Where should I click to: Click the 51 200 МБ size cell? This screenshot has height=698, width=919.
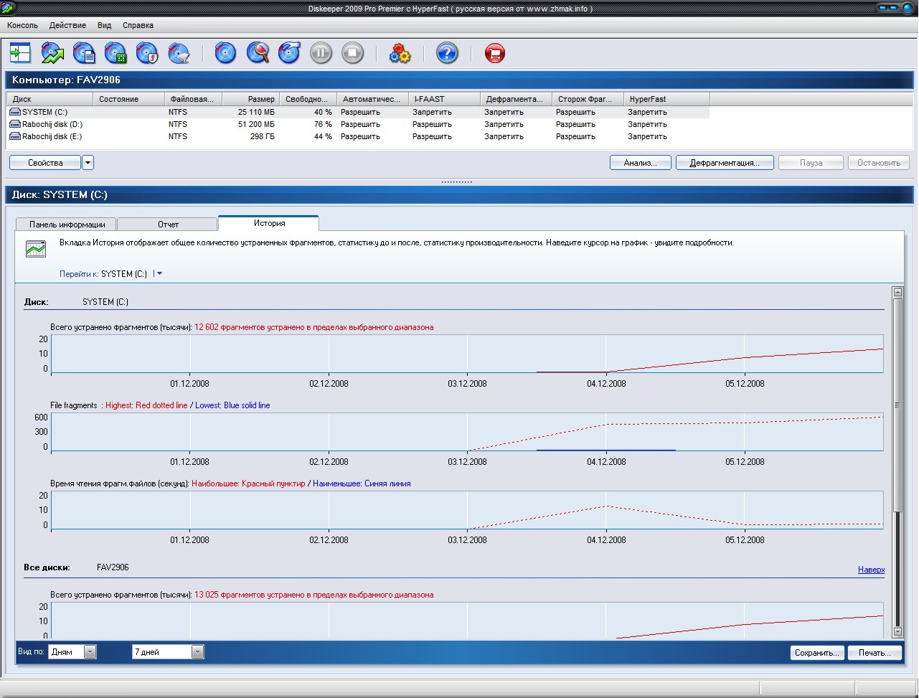tap(256, 124)
